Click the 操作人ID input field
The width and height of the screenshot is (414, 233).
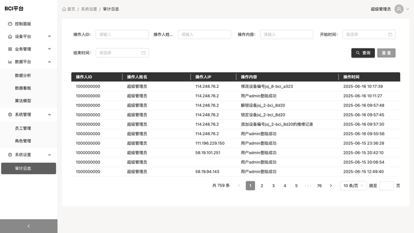tap(122, 35)
